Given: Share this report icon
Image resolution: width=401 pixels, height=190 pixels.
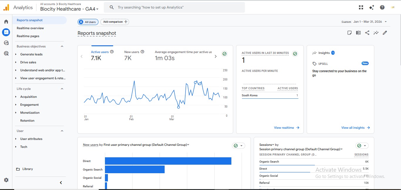Looking at the screenshot, I should point(367,33).
